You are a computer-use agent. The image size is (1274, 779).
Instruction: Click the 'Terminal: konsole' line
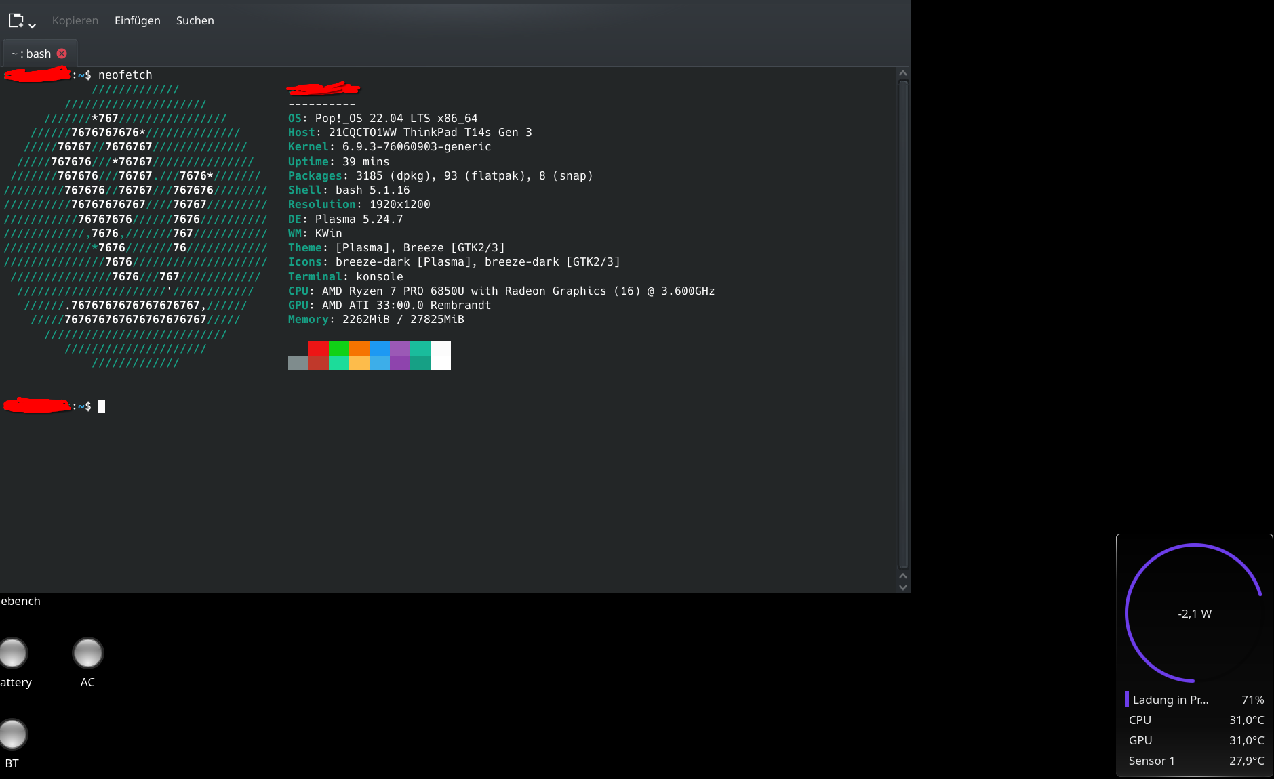coord(345,276)
